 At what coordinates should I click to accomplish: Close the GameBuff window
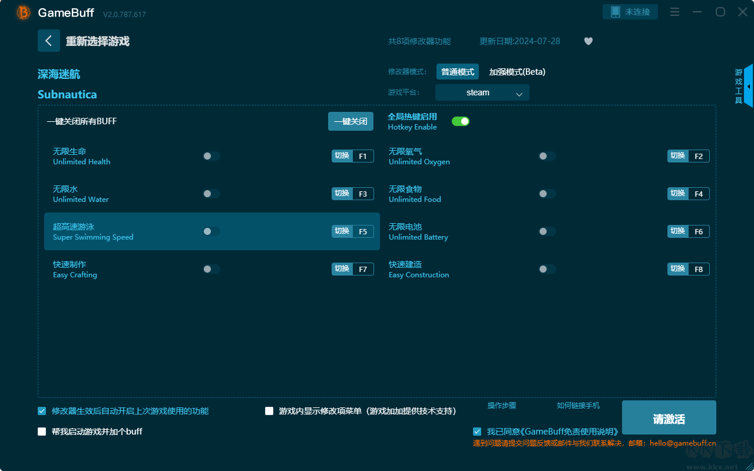tap(743, 12)
